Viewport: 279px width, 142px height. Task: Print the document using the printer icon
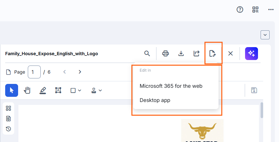tap(166, 54)
